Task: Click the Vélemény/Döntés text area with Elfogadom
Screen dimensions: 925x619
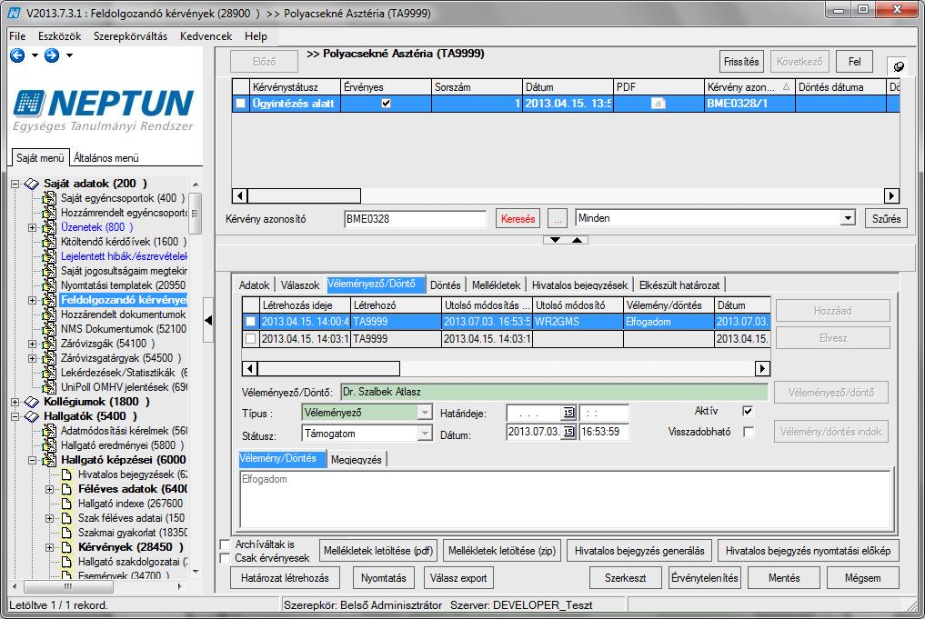Action: pos(566,499)
